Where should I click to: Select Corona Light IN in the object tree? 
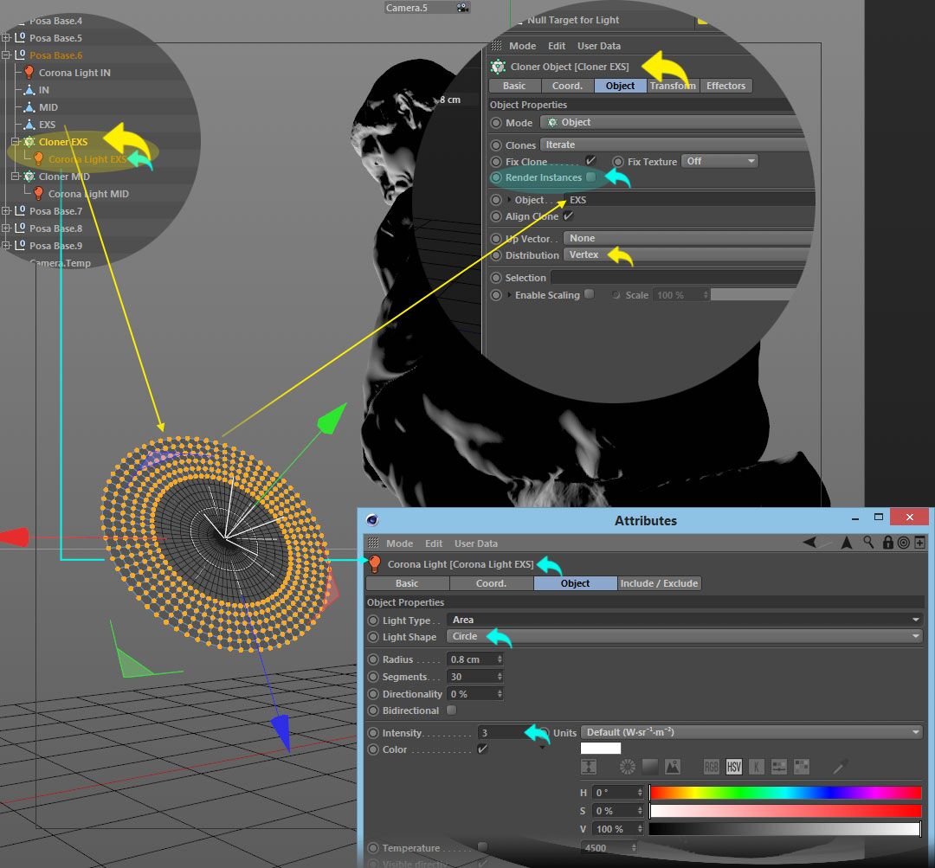(x=74, y=73)
